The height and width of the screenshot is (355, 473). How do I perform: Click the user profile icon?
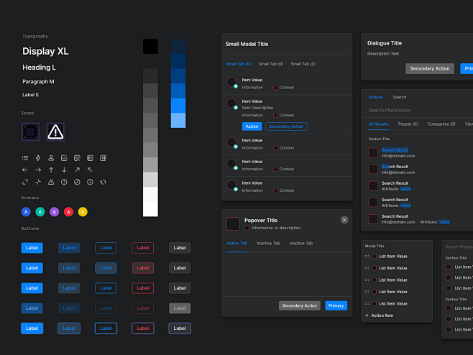(x=51, y=157)
